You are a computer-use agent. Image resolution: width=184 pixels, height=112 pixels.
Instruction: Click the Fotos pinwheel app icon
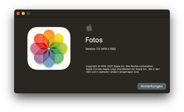tap(49, 48)
